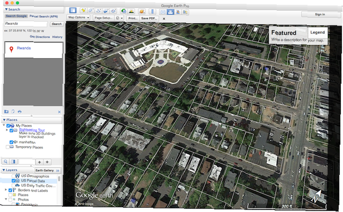Image resolution: width=343 pixels, height=212 pixels.
Task: Move the place up with the up arrow
Action: click(39, 162)
